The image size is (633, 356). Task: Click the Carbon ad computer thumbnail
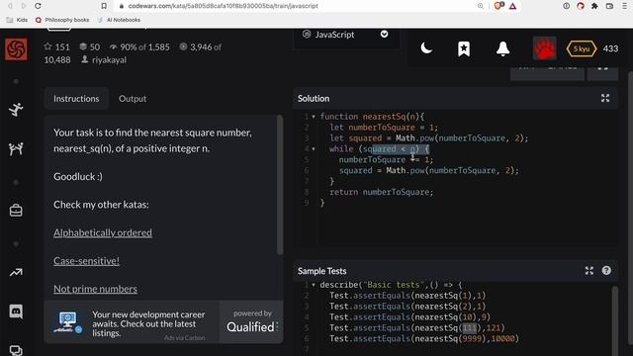[x=68, y=322]
